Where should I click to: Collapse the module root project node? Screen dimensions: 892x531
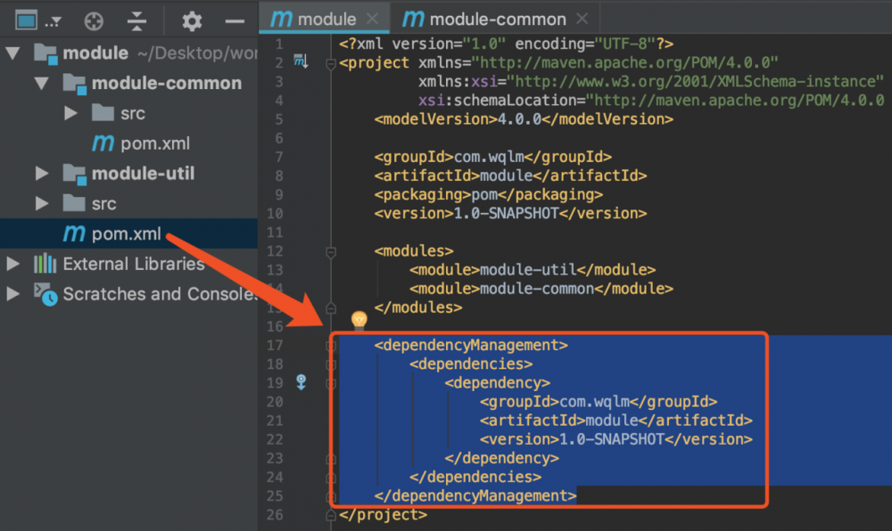coord(13,53)
